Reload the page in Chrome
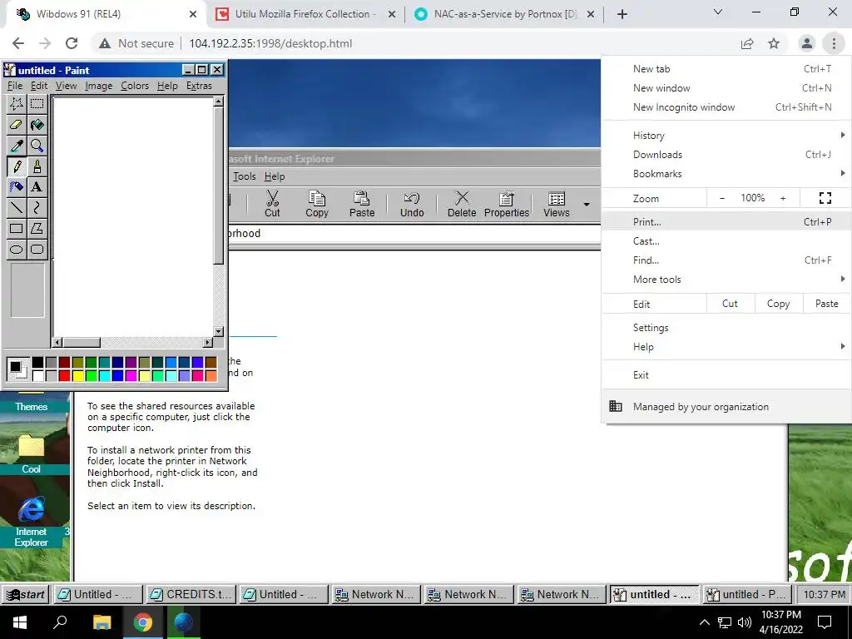The image size is (852, 639). pyautogui.click(x=72, y=43)
